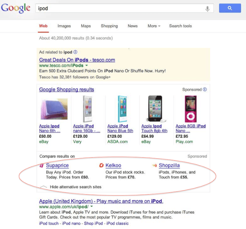246x229 pixels.
Task: Expand tesco.com URL dropdown arrow
Action: [x=86, y=65]
